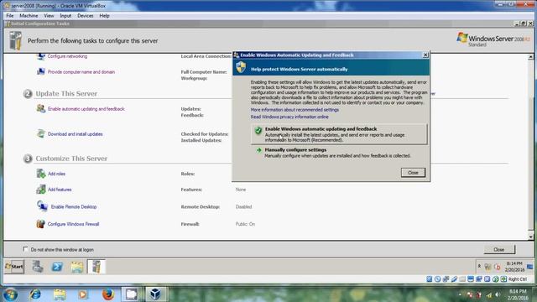
Task: Click the guest clock showing 8:14 PM
Action: click(514, 267)
